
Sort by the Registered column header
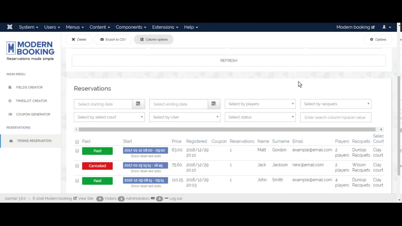coord(196,141)
